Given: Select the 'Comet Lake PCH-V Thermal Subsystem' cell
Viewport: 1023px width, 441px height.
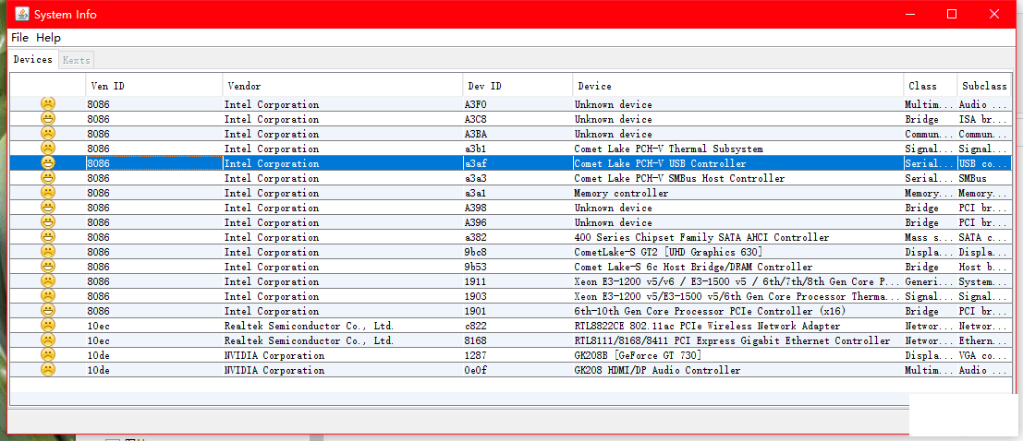Looking at the screenshot, I should coord(737,149).
